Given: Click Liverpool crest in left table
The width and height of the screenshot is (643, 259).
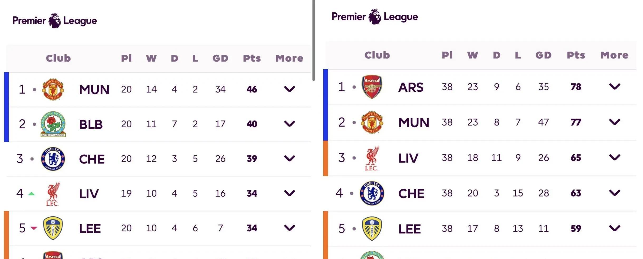Looking at the screenshot, I should pyautogui.click(x=53, y=194).
